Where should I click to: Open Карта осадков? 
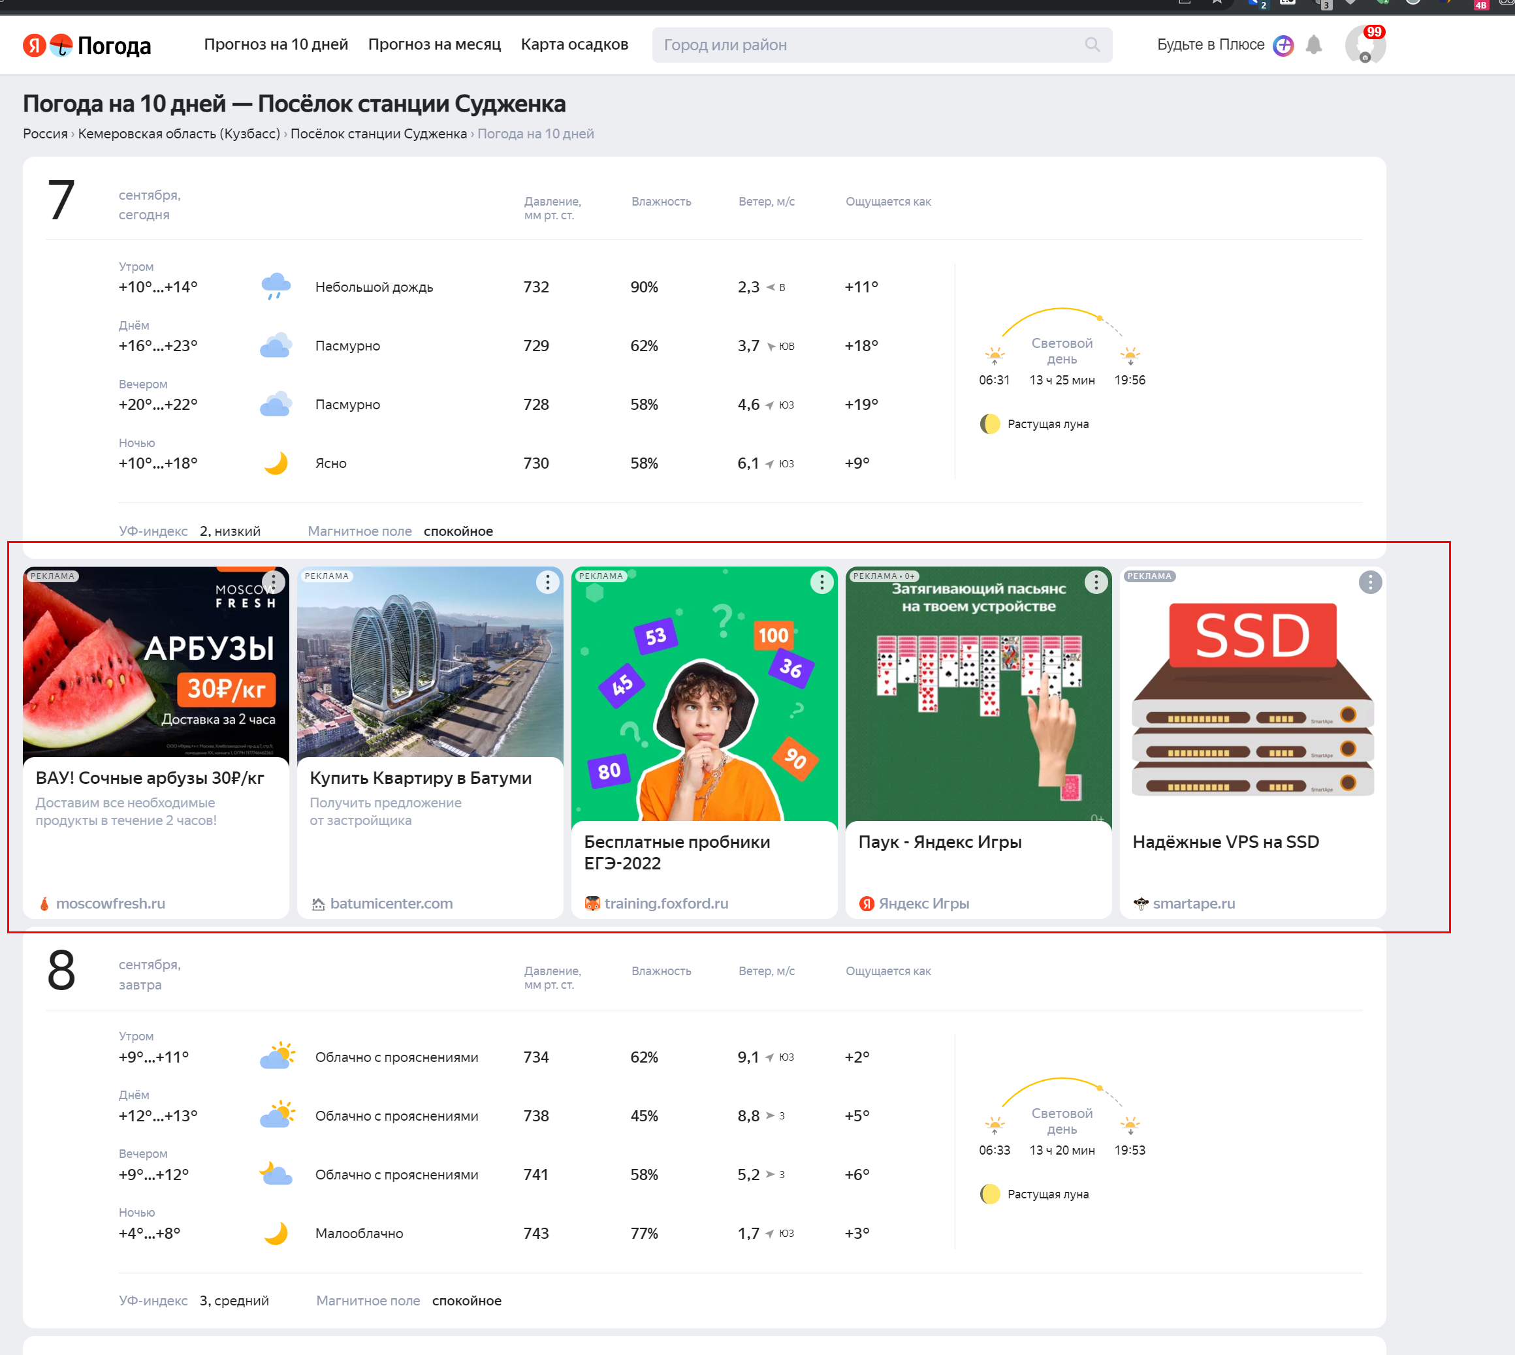575,44
